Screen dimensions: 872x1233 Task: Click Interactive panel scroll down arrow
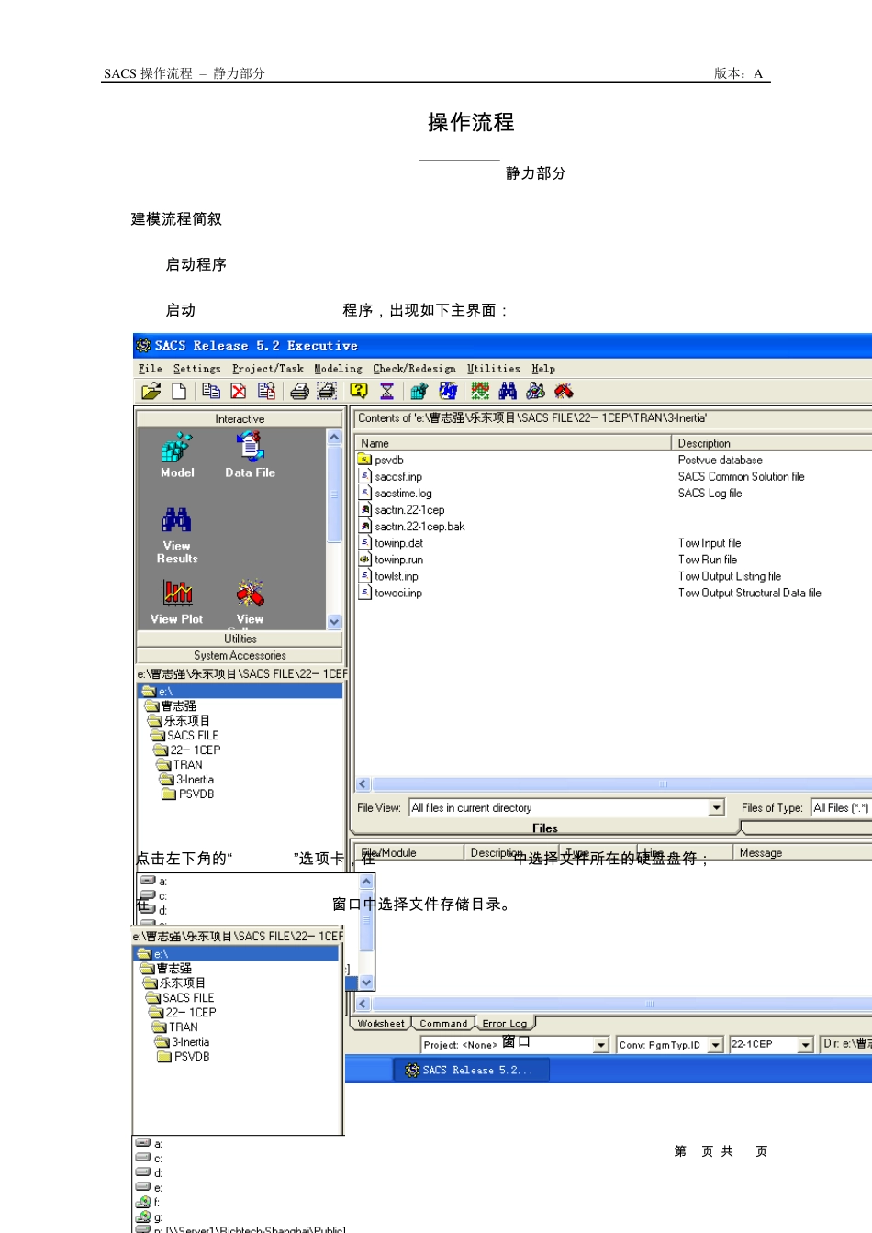(334, 621)
